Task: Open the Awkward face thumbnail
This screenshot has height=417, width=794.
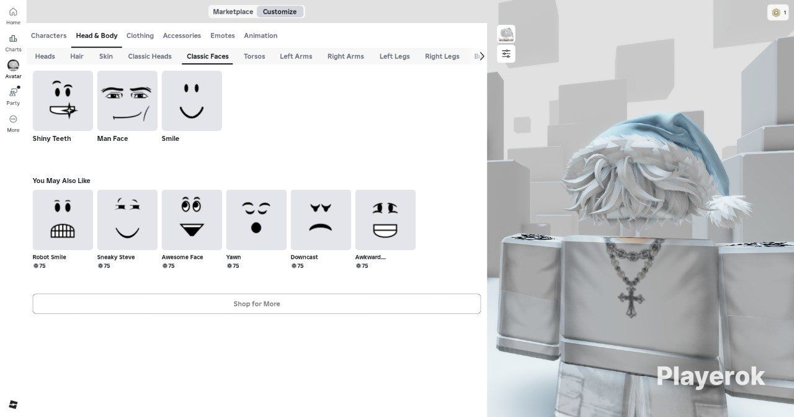Action: (x=385, y=220)
